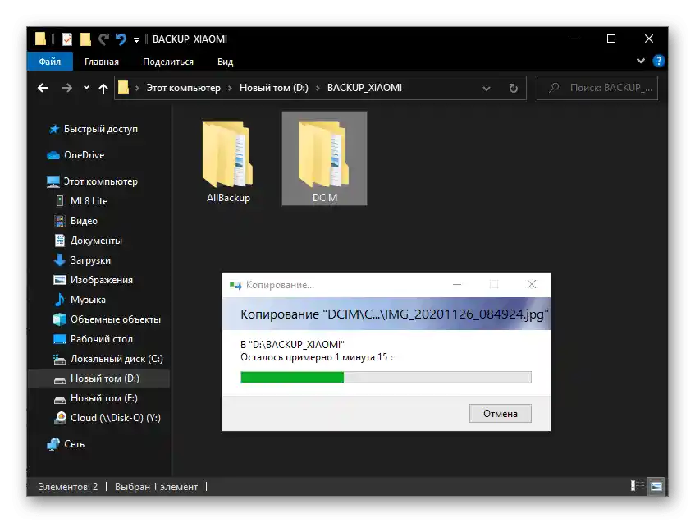The width and height of the screenshot is (695, 523).
Task: Switch to the Вид ribbon tab
Action: 225,62
